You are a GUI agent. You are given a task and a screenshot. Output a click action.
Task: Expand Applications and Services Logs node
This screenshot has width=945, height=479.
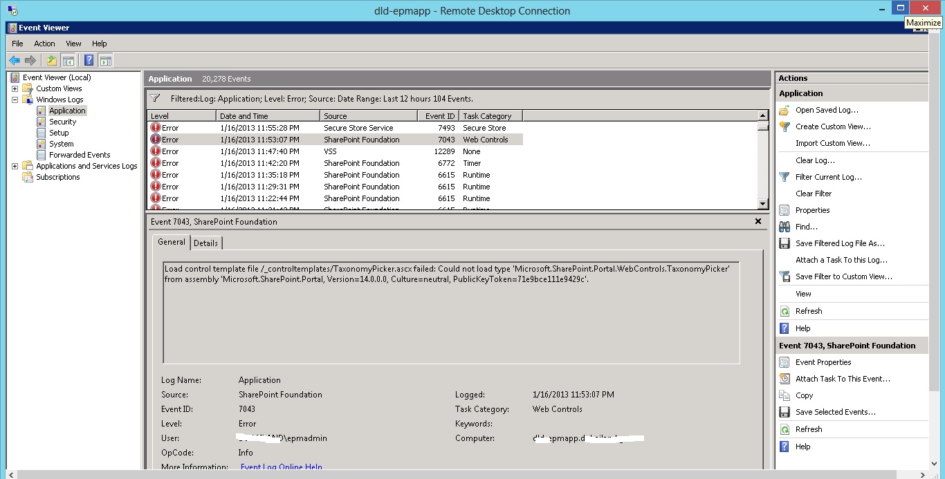15,166
